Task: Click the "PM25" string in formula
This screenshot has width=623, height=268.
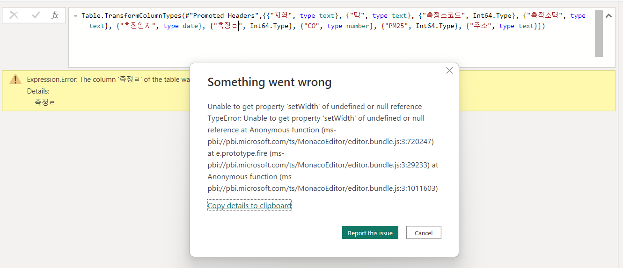Action: pyautogui.click(x=397, y=26)
